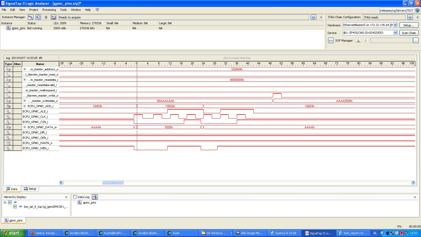This screenshot has height=237, width=421.
Task: Toggle top-level hierarchy checkbox in Hierarchy Display
Action: point(10,202)
